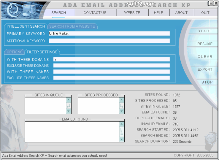Image resolution: width=219 pixels, height=160 pixels.
Task: Focus the Additional Keyword field
Action: click(x=109, y=41)
